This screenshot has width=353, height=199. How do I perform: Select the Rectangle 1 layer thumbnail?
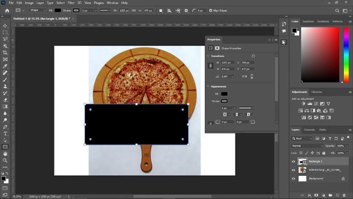(302, 161)
